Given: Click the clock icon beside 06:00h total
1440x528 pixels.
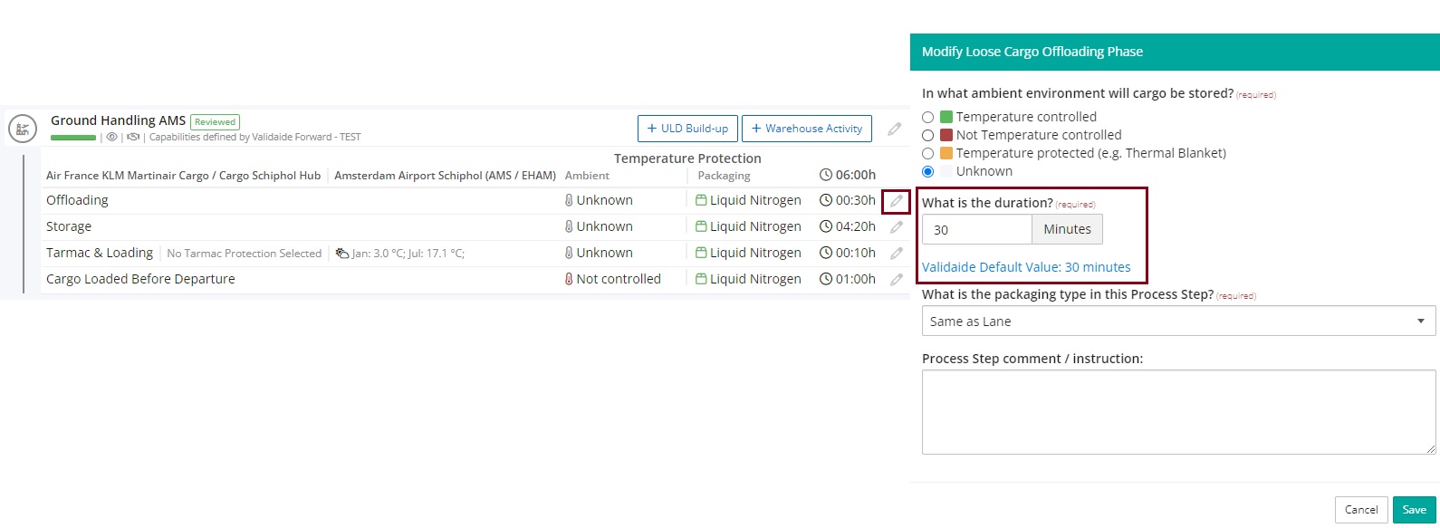Looking at the screenshot, I should [x=825, y=175].
